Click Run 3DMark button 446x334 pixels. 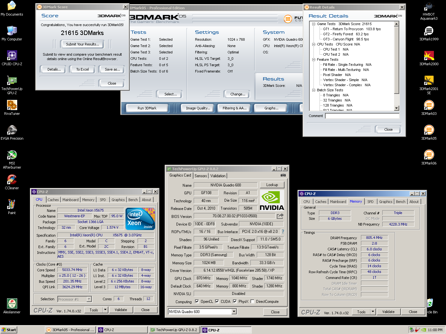(x=147, y=108)
